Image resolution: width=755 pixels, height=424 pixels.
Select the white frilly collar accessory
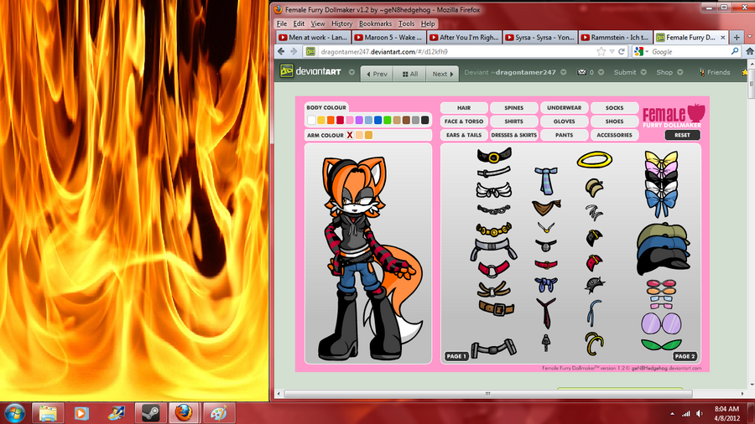click(x=493, y=190)
